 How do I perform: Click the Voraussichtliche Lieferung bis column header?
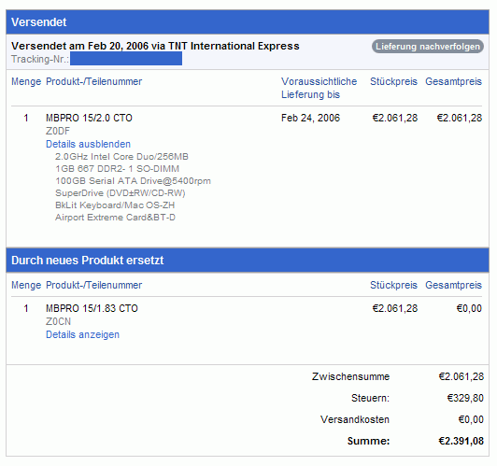(x=319, y=88)
